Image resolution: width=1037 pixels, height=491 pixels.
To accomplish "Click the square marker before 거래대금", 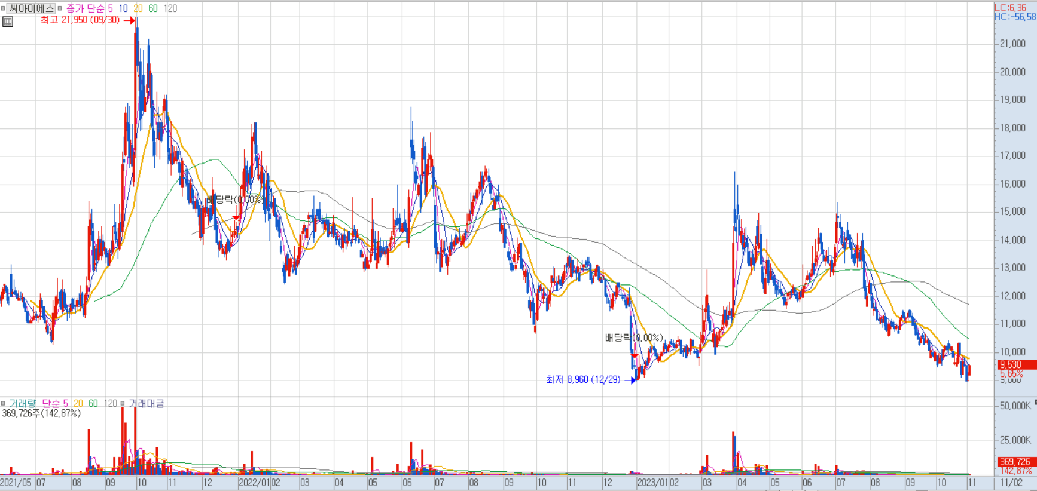I will tap(123, 403).
